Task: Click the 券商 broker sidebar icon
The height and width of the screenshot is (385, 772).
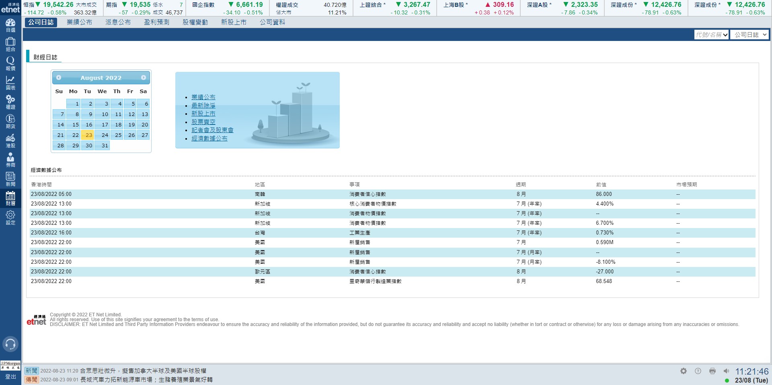Action: click(10, 160)
